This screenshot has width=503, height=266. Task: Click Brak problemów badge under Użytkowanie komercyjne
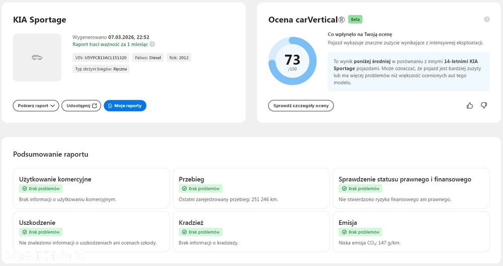[41, 189]
